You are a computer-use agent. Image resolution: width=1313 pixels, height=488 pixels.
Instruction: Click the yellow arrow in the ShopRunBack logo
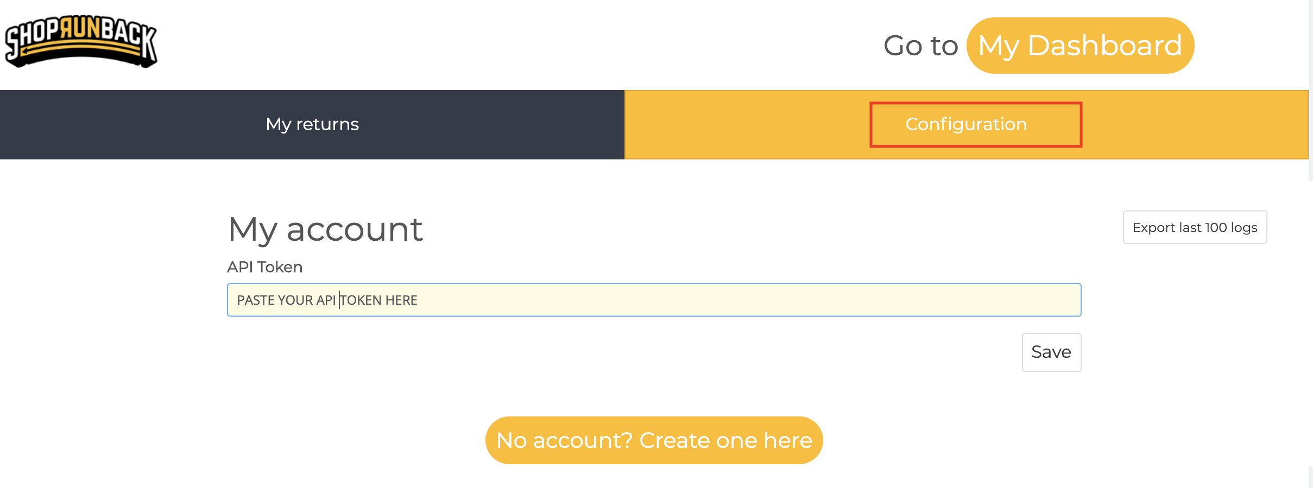[81, 50]
